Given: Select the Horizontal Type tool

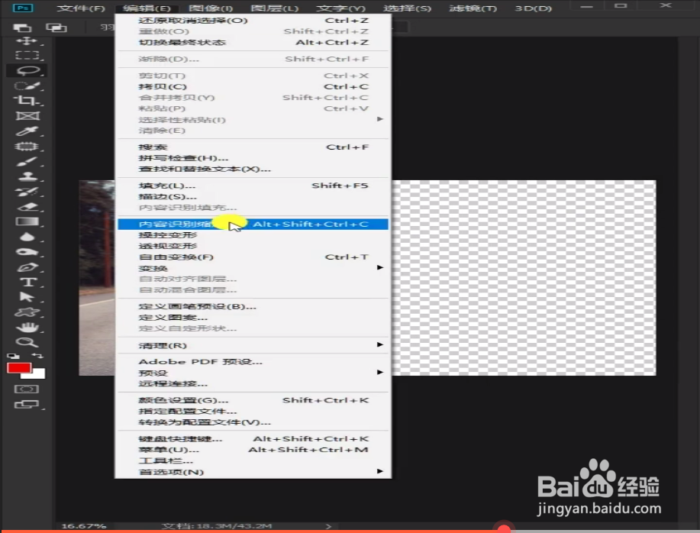Looking at the screenshot, I should 27,282.
